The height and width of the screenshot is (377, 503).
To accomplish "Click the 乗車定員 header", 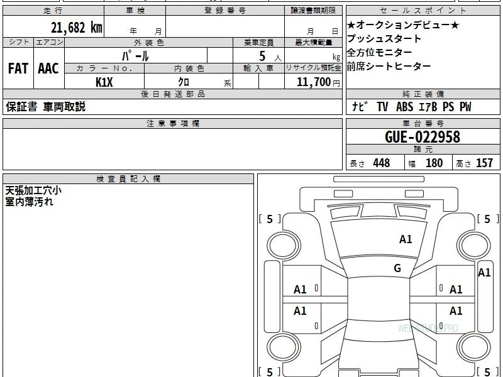I will (258, 42).
